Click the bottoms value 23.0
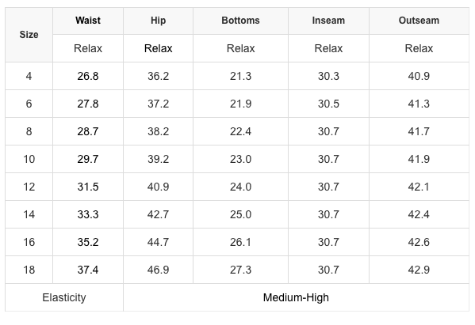This screenshot has width=475, height=325. pyautogui.click(x=240, y=159)
